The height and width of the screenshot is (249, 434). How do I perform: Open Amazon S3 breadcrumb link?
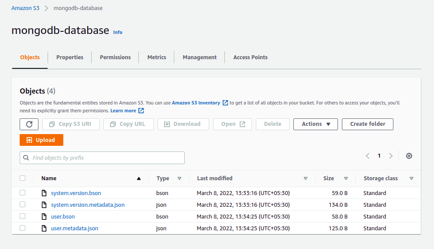(x=25, y=8)
